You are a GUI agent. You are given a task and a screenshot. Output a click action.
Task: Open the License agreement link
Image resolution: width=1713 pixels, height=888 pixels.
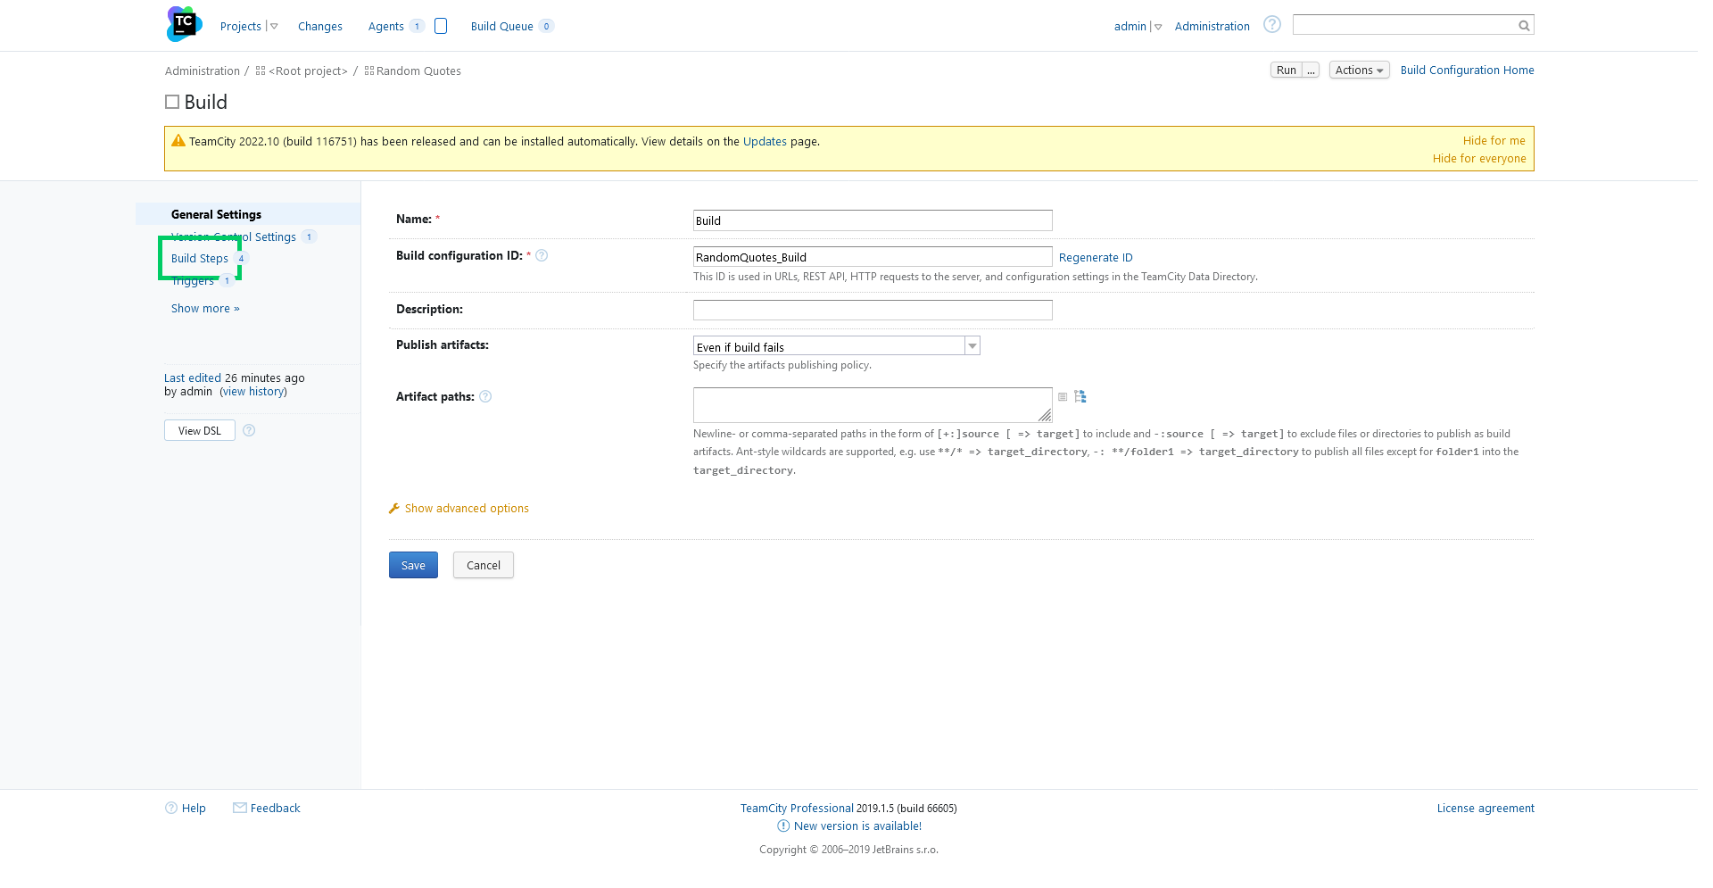point(1485,809)
